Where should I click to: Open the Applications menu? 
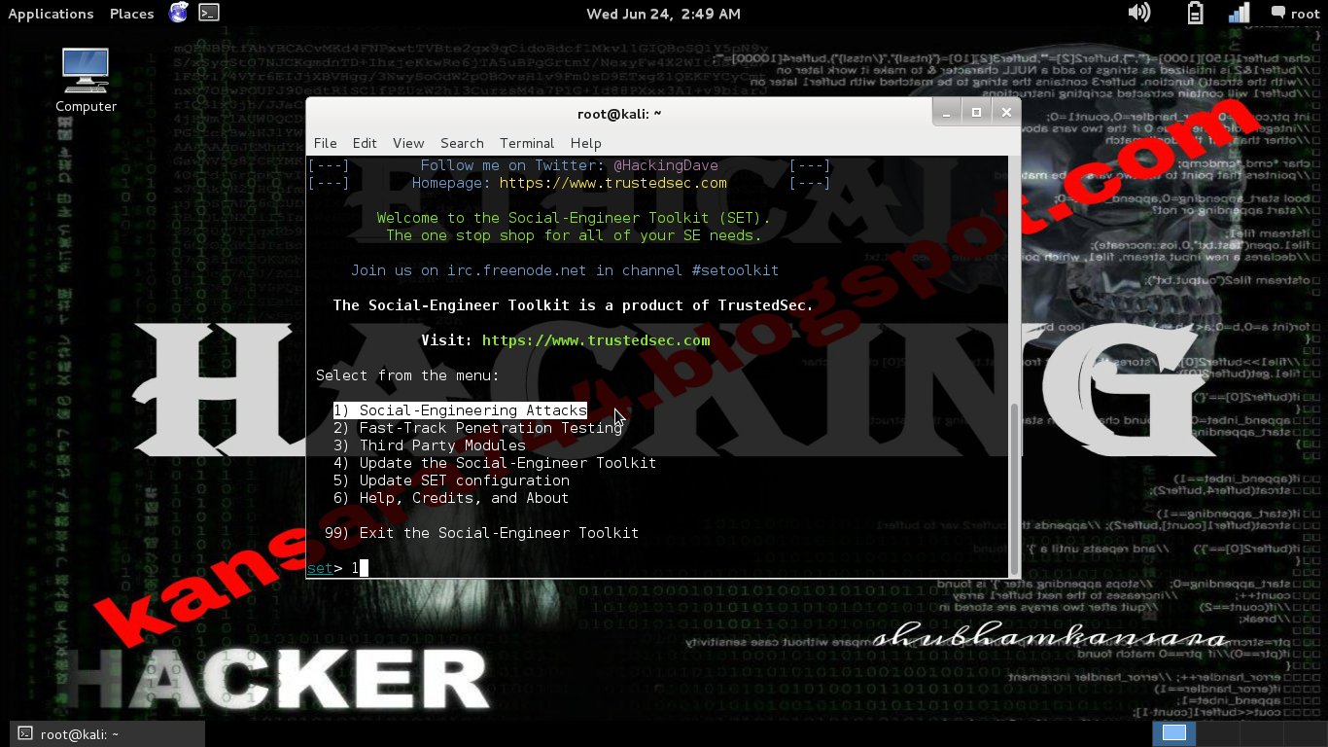(51, 14)
